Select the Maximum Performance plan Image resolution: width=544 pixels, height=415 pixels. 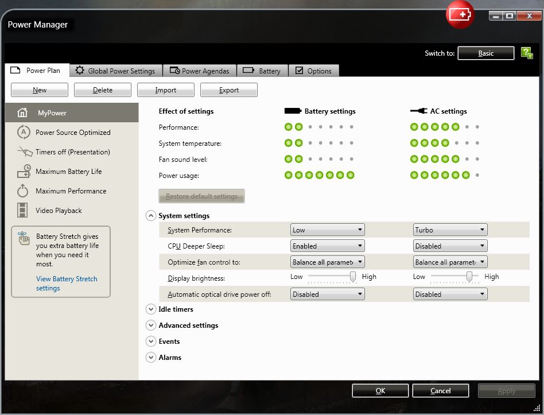(x=72, y=191)
